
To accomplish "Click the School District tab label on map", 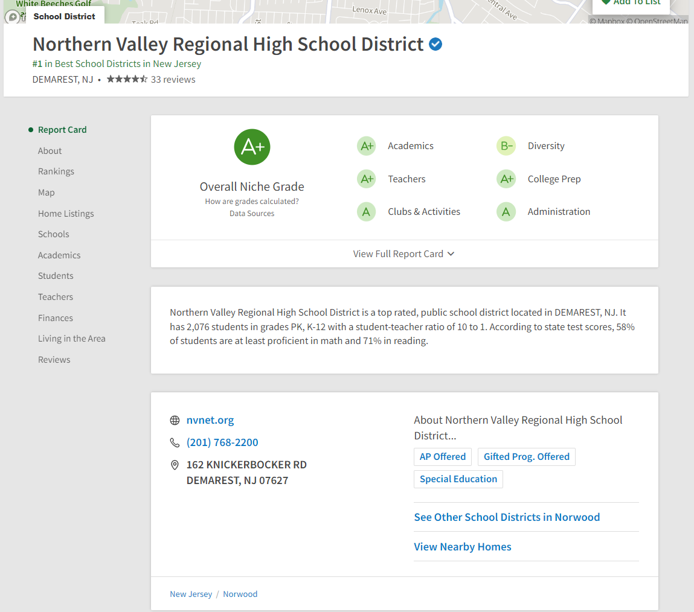I will coord(64,16).
